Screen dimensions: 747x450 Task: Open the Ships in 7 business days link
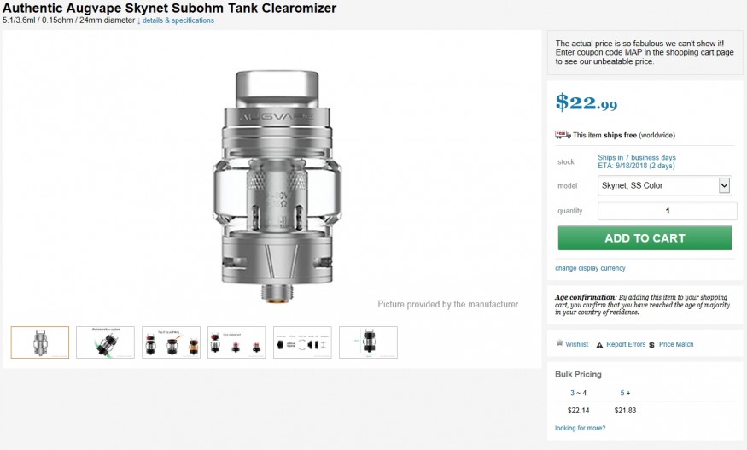(x=637, y=157)
